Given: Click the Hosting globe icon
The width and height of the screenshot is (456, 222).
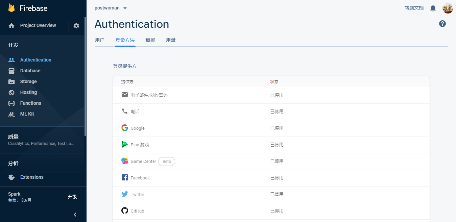Looking at the screenshot, I should coord(11,92).
